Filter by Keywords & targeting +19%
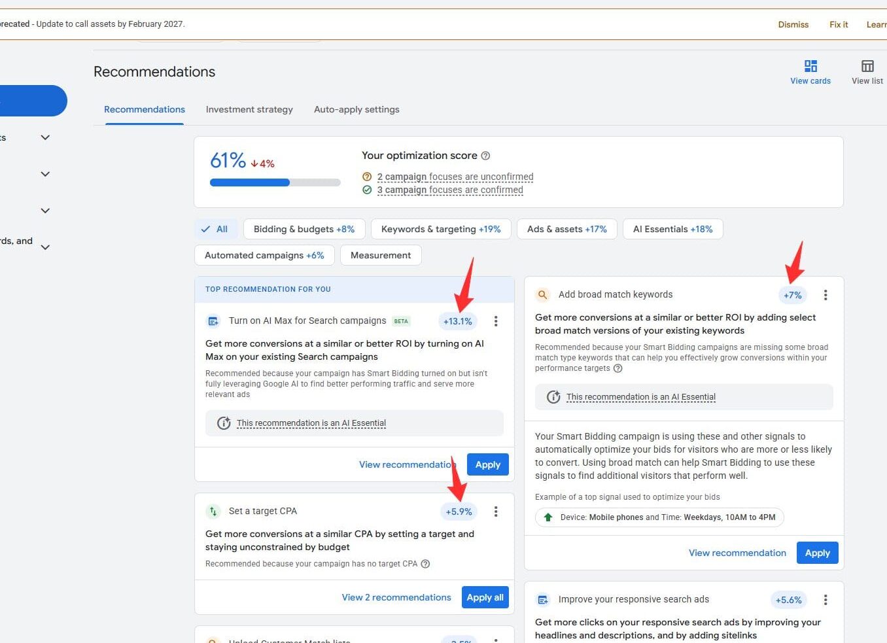Image resolution: width=887 pixels, height=643 pixels. click(440, 229)
